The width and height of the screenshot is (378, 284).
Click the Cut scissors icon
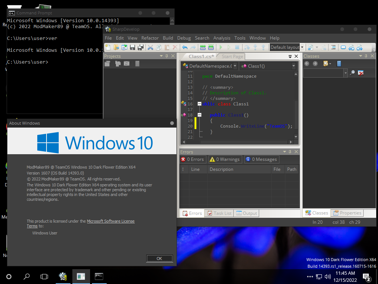click(x=150, y=47)
